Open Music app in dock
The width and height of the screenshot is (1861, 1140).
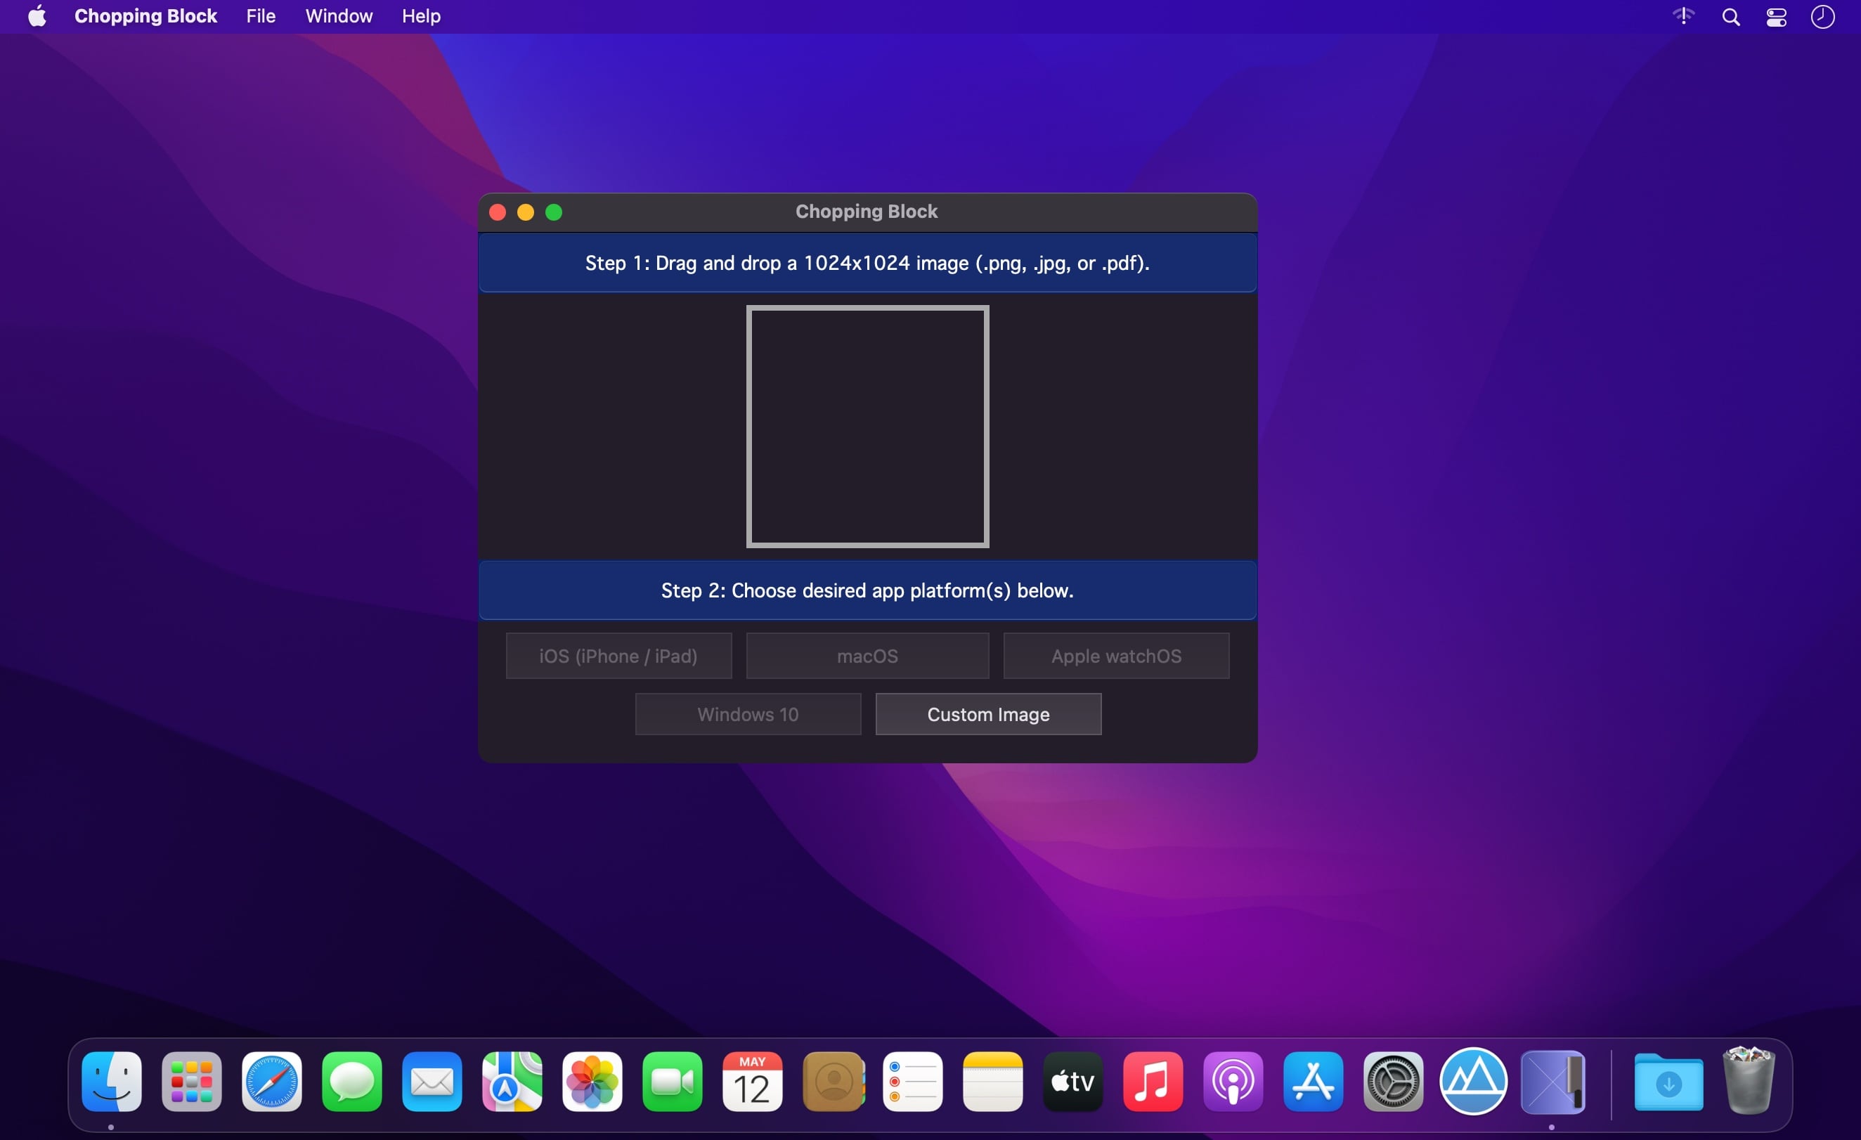click(x=1153, y=1081)
